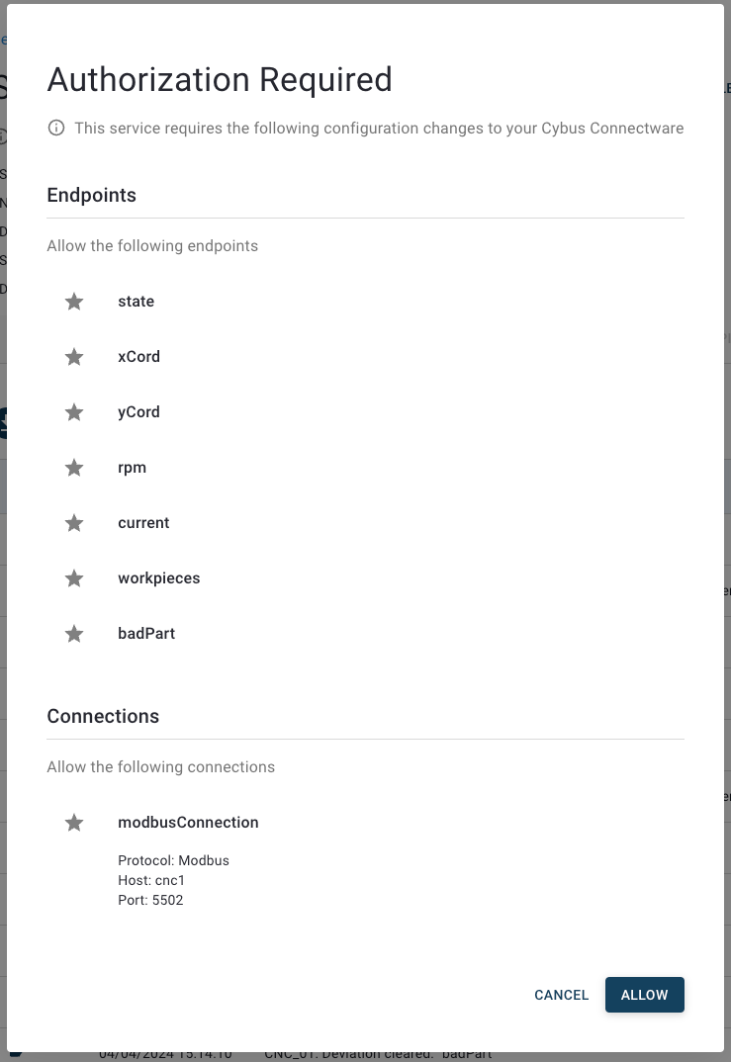The height and width of the screenshot is (1062, 731).
Task: Click the info icon below Authorization Required
Action: click(x=56, y=128)
